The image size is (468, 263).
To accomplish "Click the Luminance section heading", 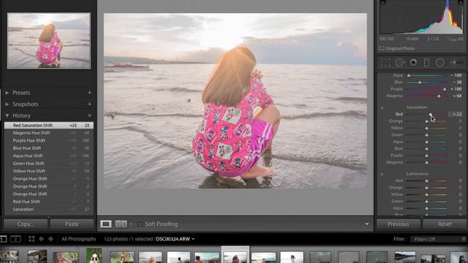I will pos(417,174).
